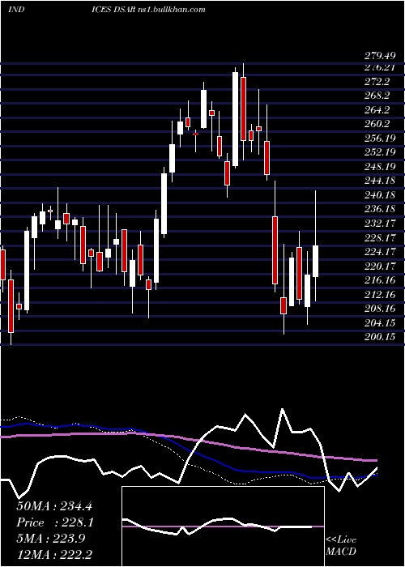
Task: Click the 232.17 price level
Action: pos(380,224)
